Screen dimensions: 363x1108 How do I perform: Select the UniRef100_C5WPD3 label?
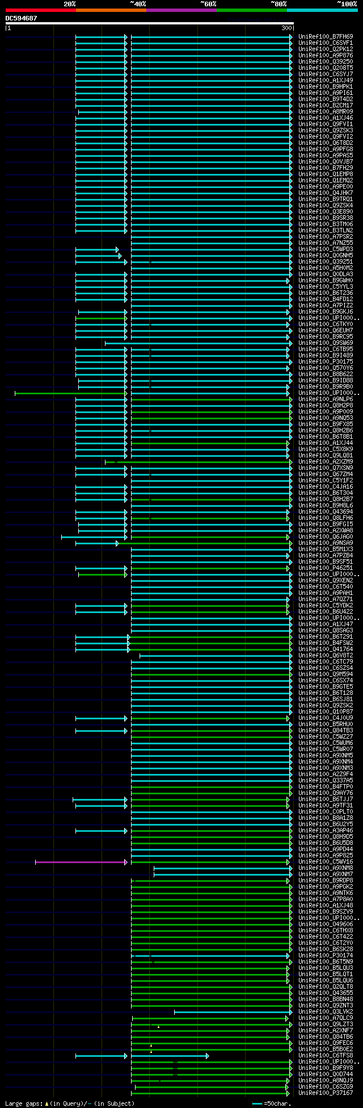[326, 249]
